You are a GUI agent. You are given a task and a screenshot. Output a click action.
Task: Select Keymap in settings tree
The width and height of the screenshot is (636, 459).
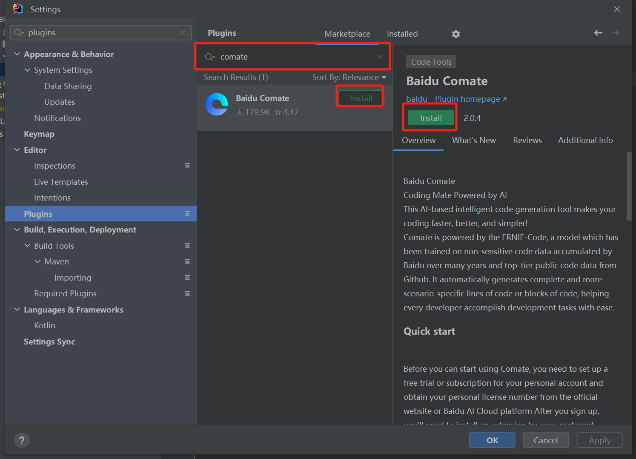[39, 134]
